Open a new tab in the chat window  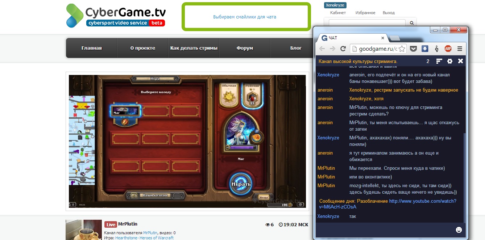tap(394, 38)
